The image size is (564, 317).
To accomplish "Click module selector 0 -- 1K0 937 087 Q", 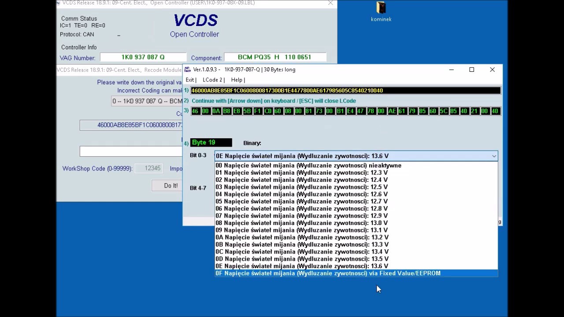I will click(x=147, y=101).
